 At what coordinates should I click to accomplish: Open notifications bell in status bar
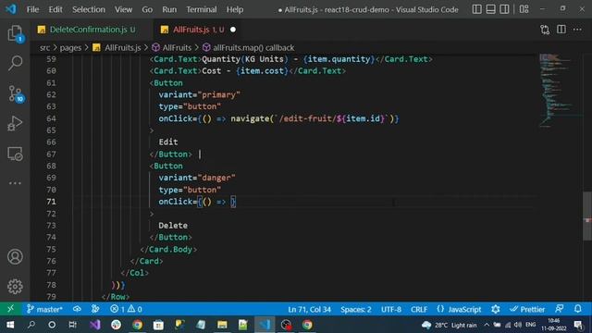578,309
